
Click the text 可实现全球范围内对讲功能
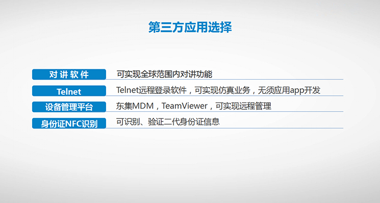coord(164,74)
